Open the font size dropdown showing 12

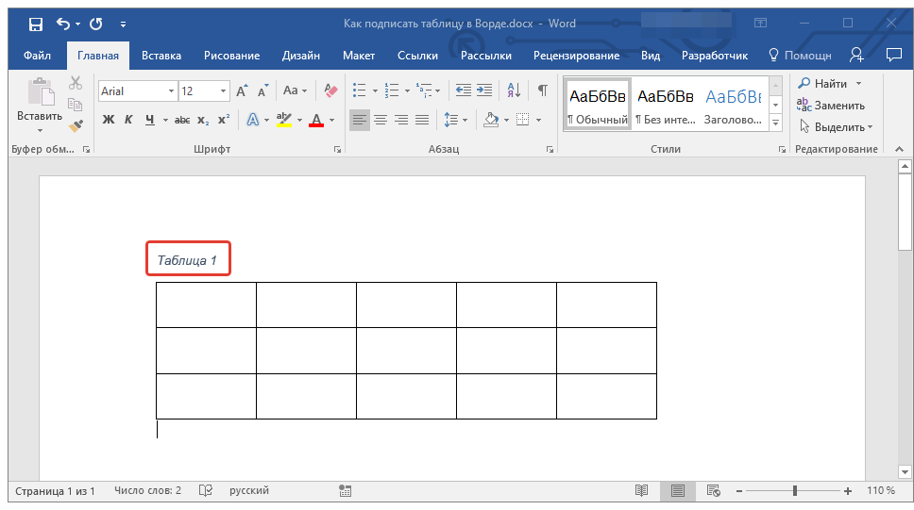tap(224, 91)
